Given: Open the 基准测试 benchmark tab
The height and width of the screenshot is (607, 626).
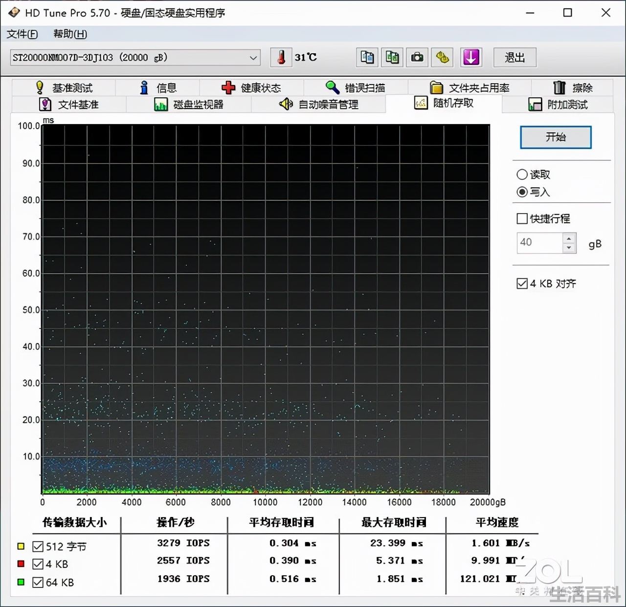Looking at the screenshot, I should tap(64, 88).
